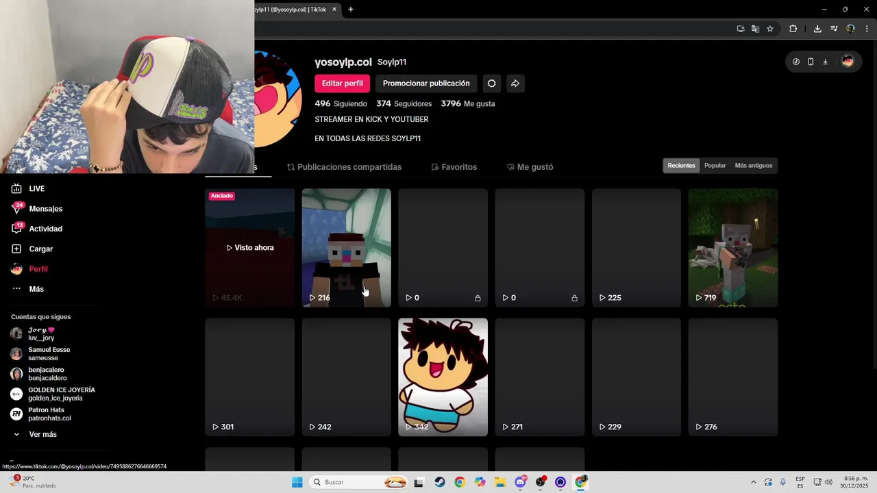
Task: Open 374 Seguidores followers list
Action: [404, 104]
